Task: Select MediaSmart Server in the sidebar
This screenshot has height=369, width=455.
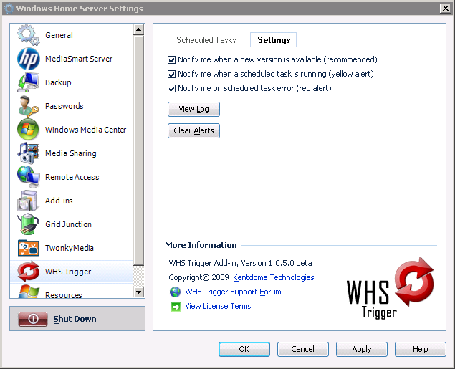Action: [72, 59]
